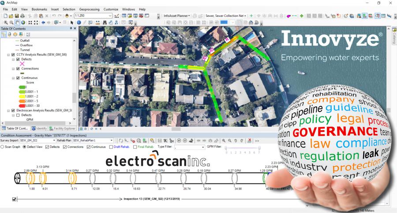Click the Add Data button
This screenshot has height=213, width=397.
pyautogui.click(x=67, y=16)
